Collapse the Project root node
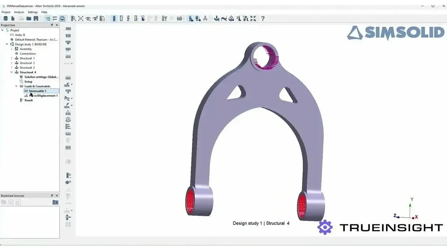 click(x=2, y=30)
